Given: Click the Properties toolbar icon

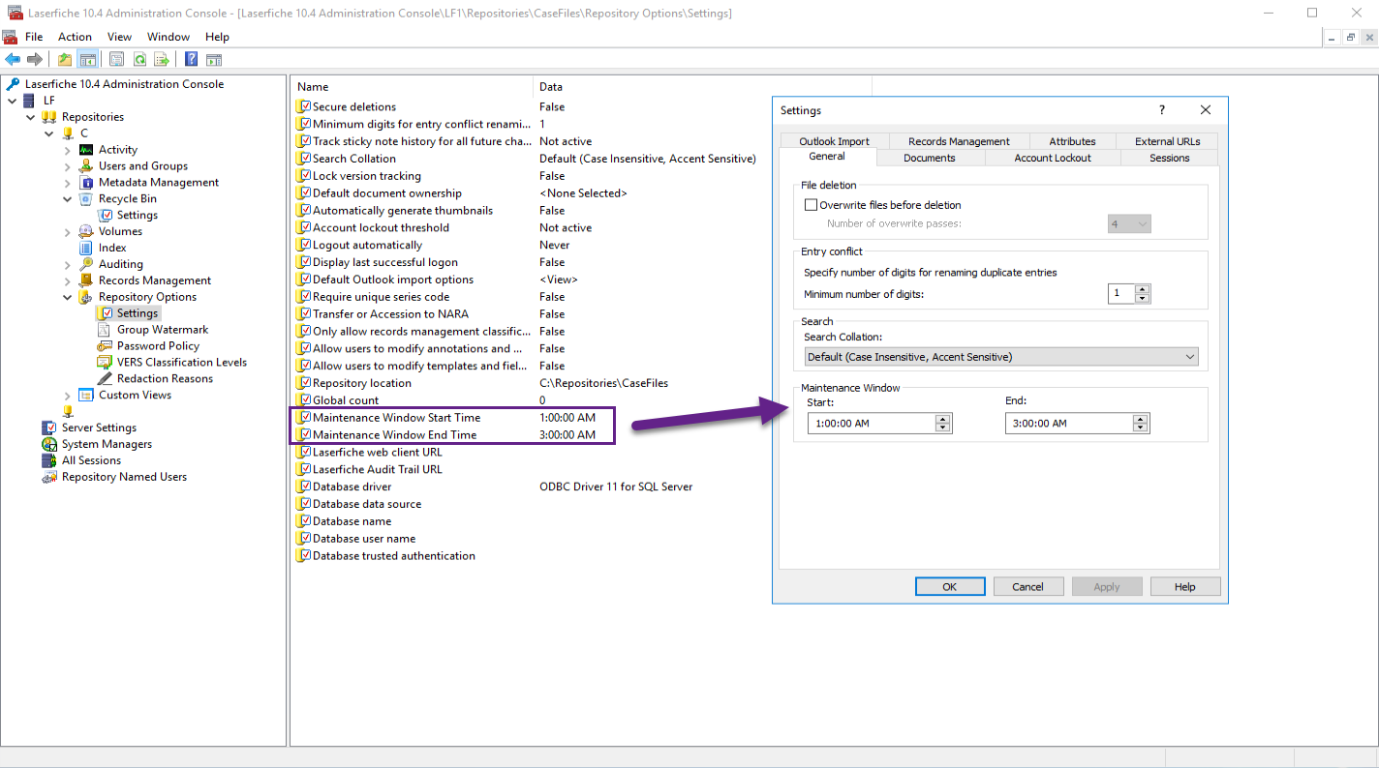Looking at the screenshot, I should 116,60.
